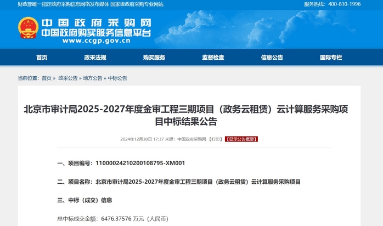Toggle the 显示公告概要 red button
Screen dimensions: 383x226
241,139
